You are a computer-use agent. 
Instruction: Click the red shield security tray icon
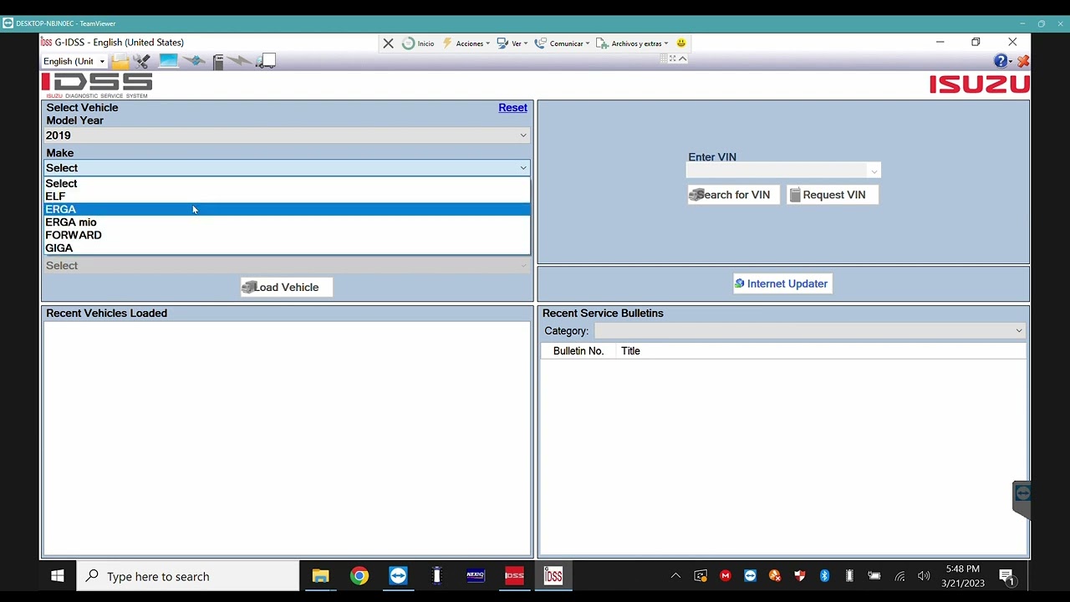coord(800,576)
